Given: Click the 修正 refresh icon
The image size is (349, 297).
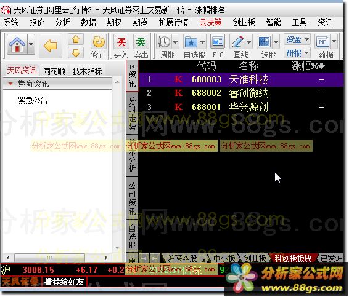Looking at the screenshot, I should pos(99,42).
